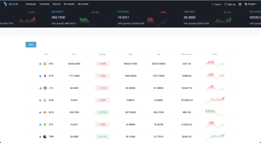
Task: Click EOS -2.52% change badge
Action: tap(102, 100)
